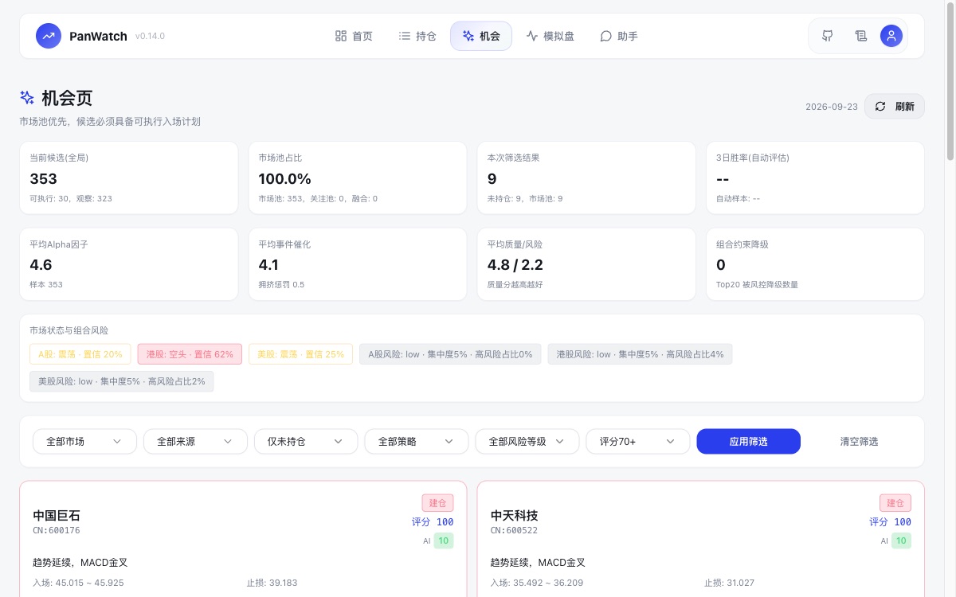
Task: Click AI score 10 badge on 中国巨石
Action: coord(444,541)
